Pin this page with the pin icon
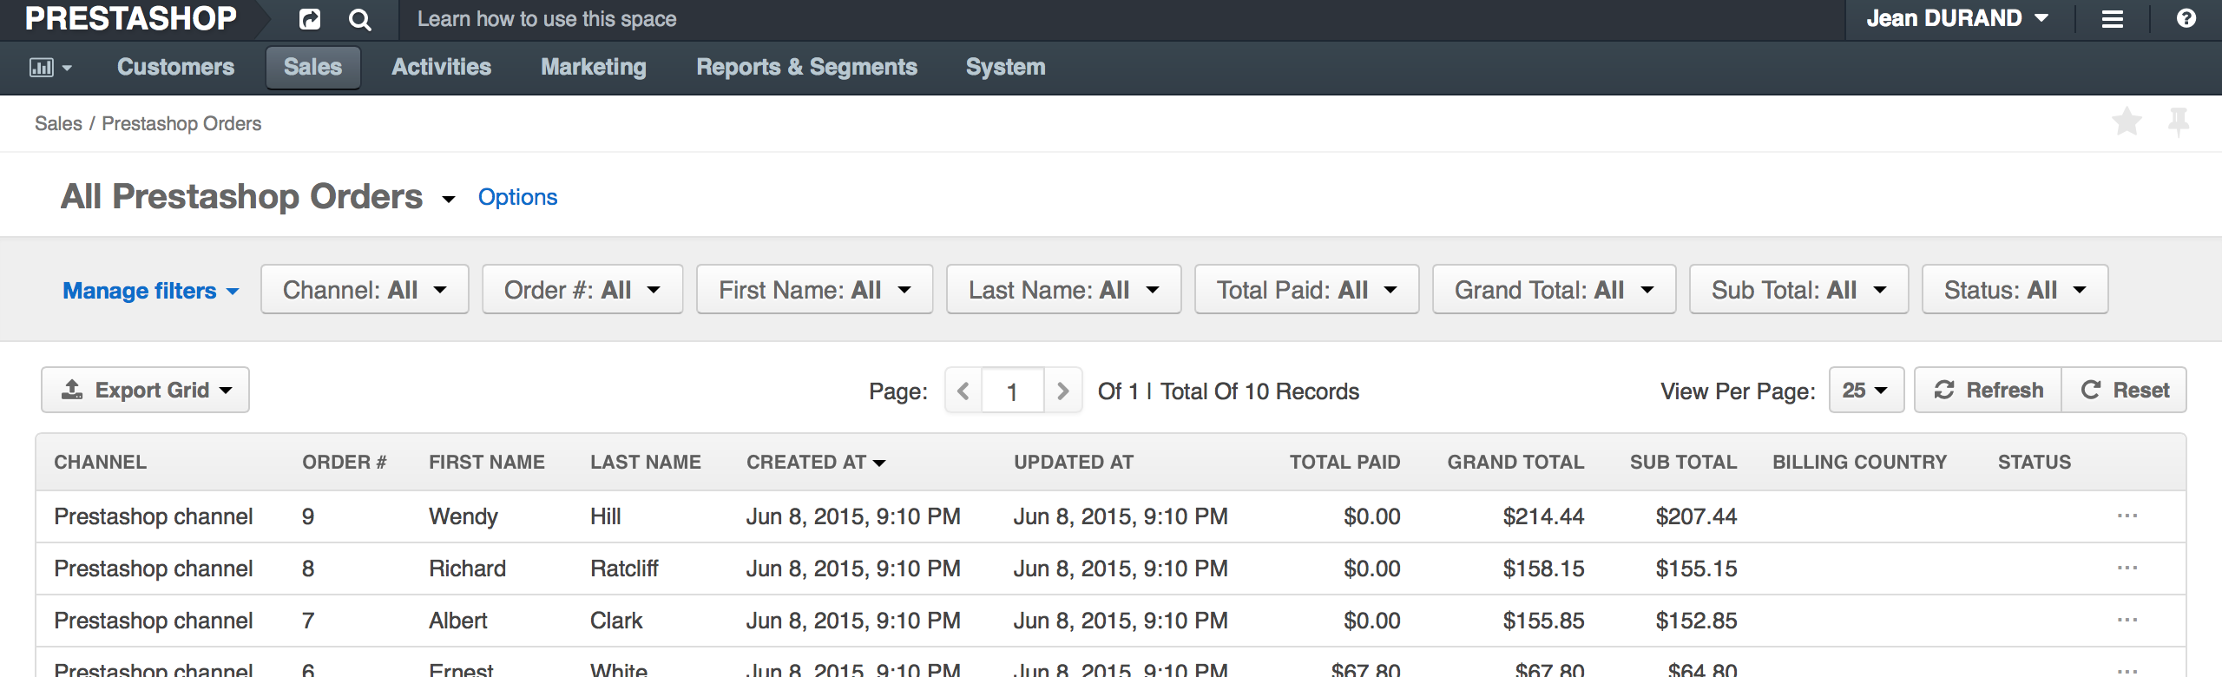The height and width of the screenshot is (677, 2222). click(x=2179, y=122)
